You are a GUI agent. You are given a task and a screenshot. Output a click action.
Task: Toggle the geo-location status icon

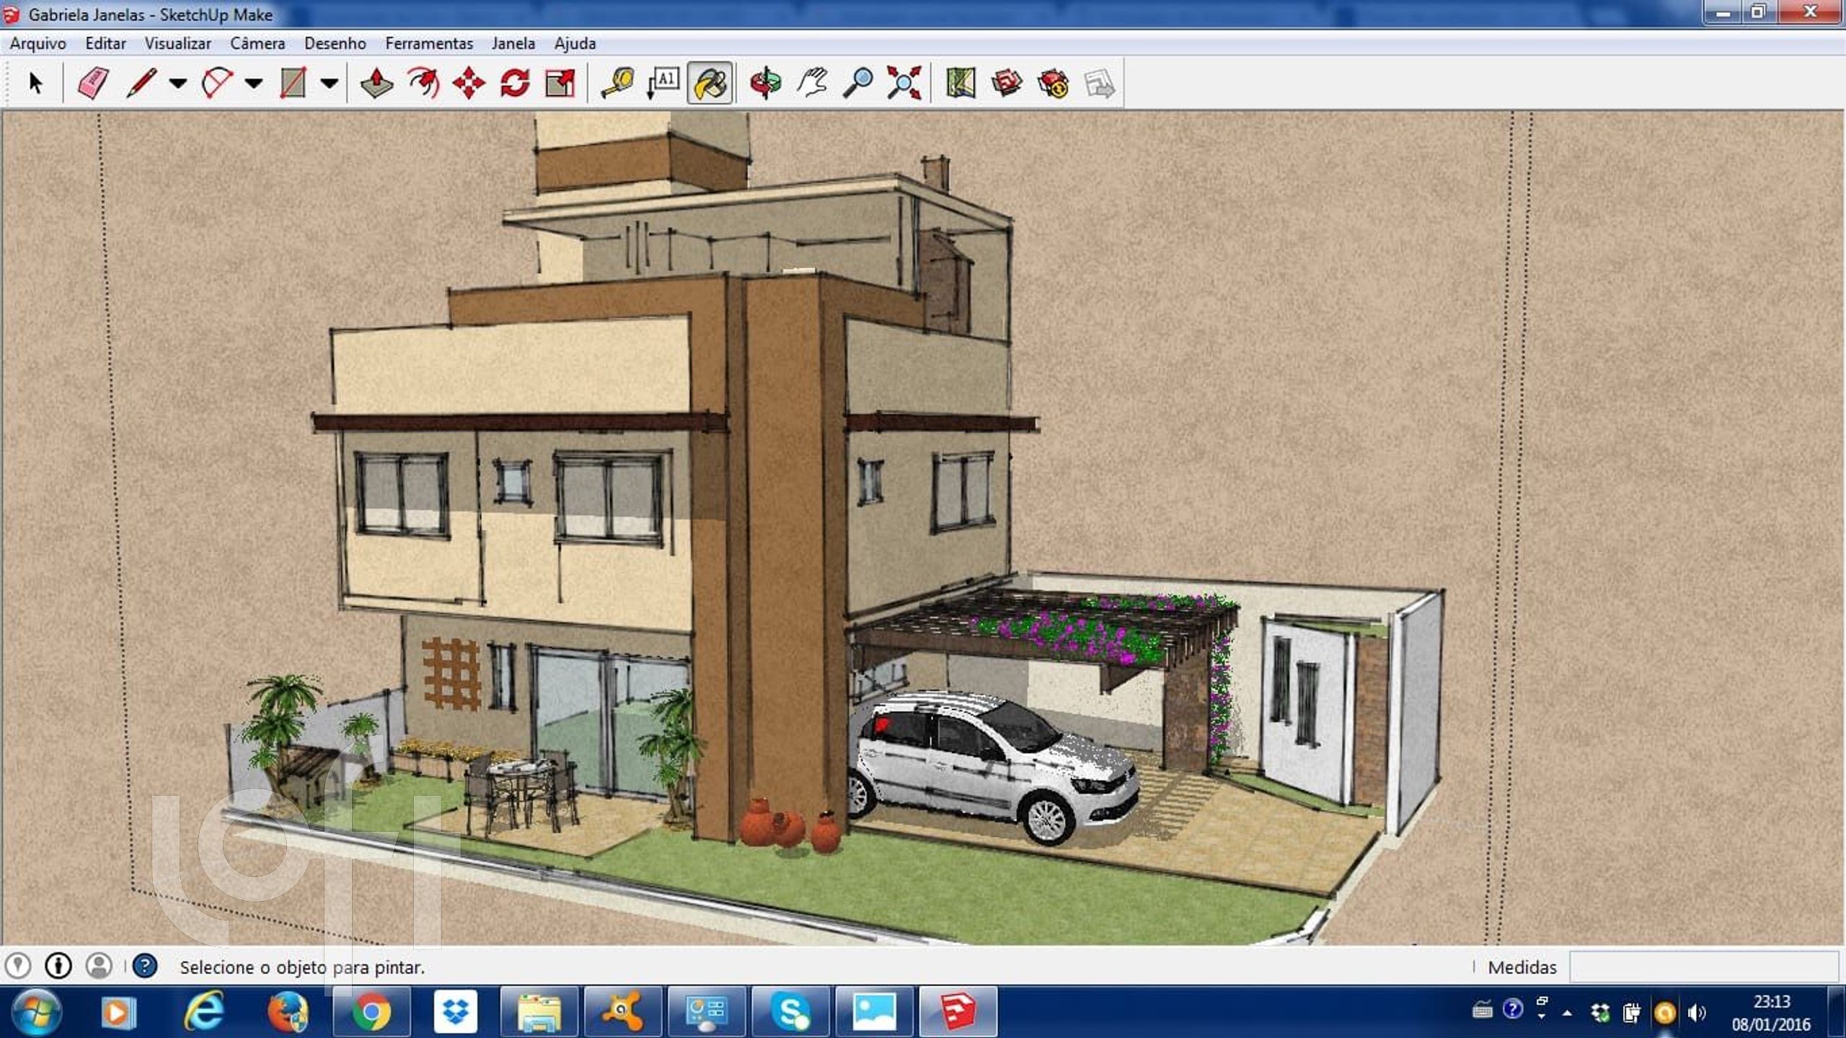(18, 966)
